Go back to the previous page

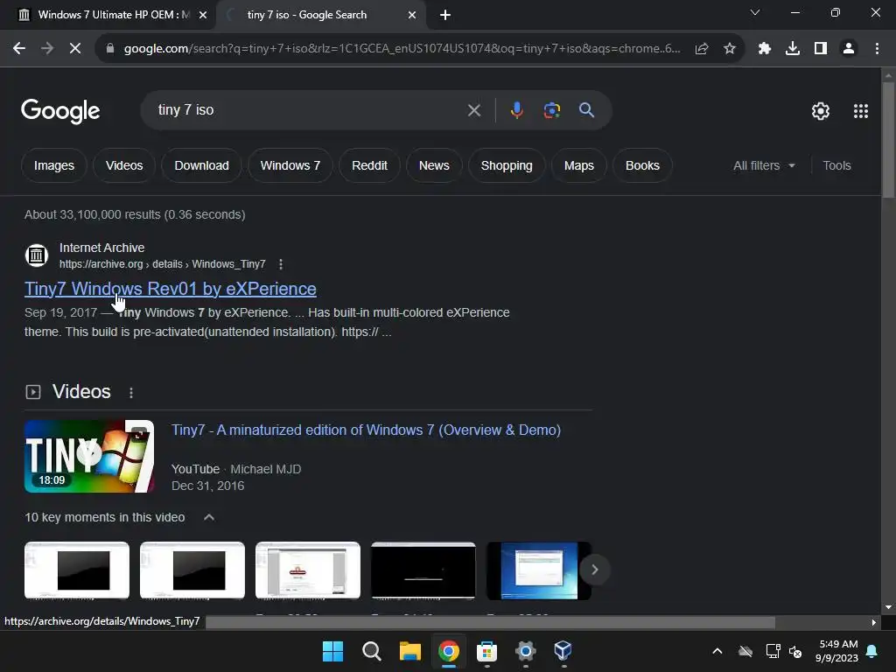[19, 49]
